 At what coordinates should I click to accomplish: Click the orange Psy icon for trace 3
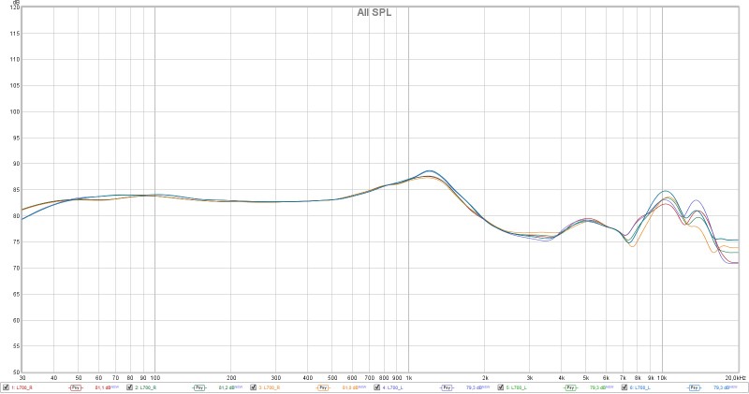pos(323,387)
